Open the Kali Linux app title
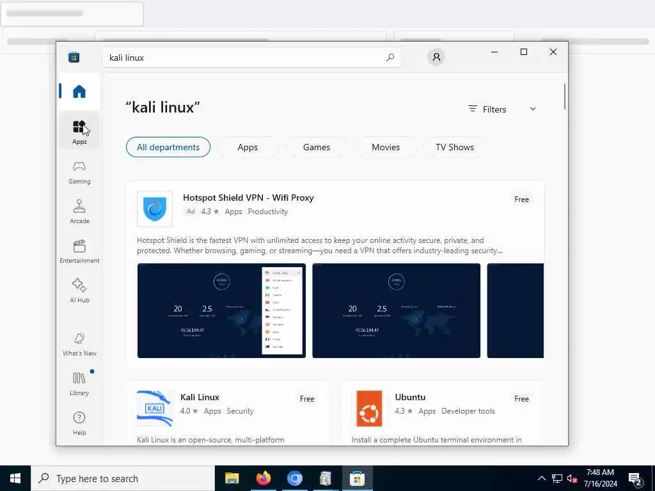This screenshot has width=655, height=491. (x=200, y=397)
